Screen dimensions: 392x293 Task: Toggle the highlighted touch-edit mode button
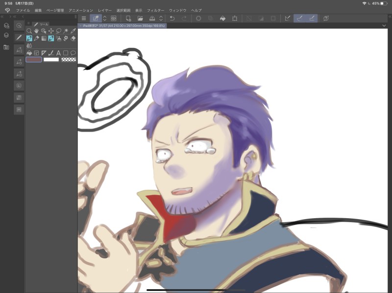(96, 19)
